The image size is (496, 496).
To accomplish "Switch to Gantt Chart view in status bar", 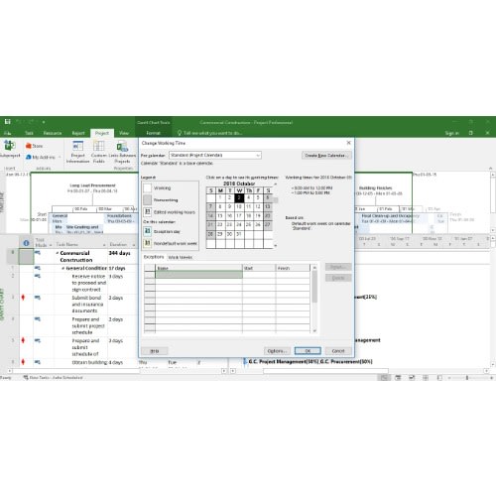I will [x=384, y=377].
